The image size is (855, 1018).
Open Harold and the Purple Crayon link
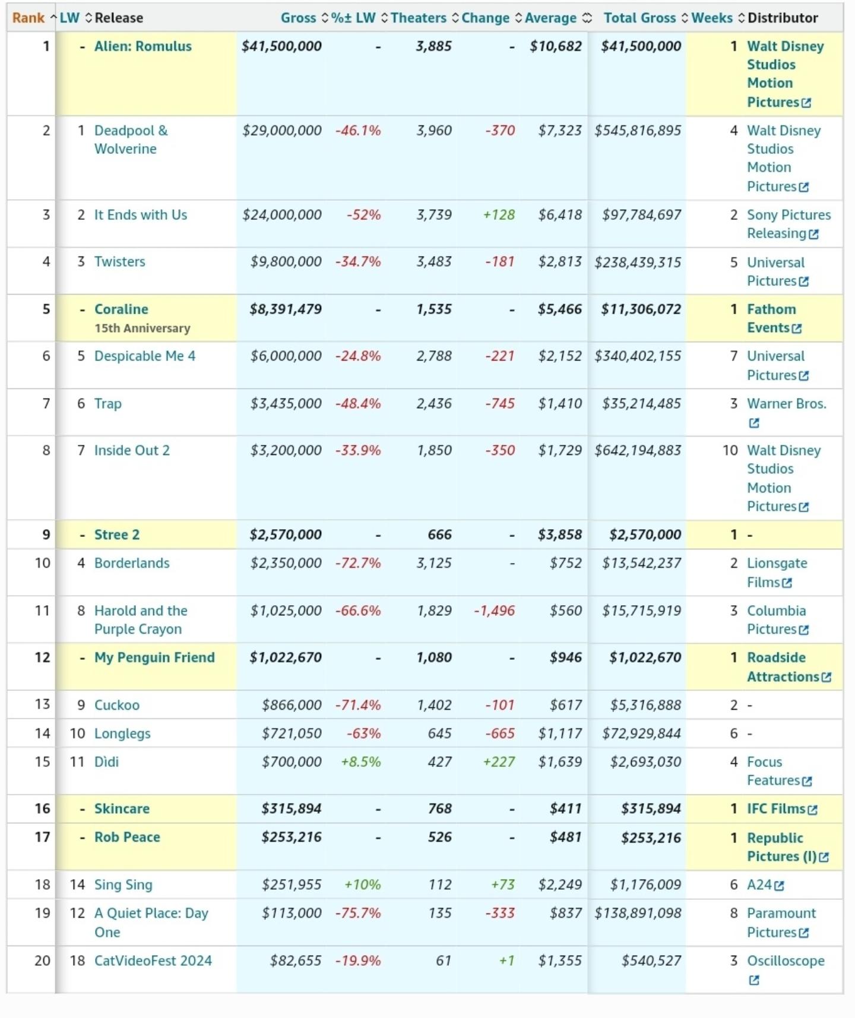pyautogui.click(x=141, y=620)
